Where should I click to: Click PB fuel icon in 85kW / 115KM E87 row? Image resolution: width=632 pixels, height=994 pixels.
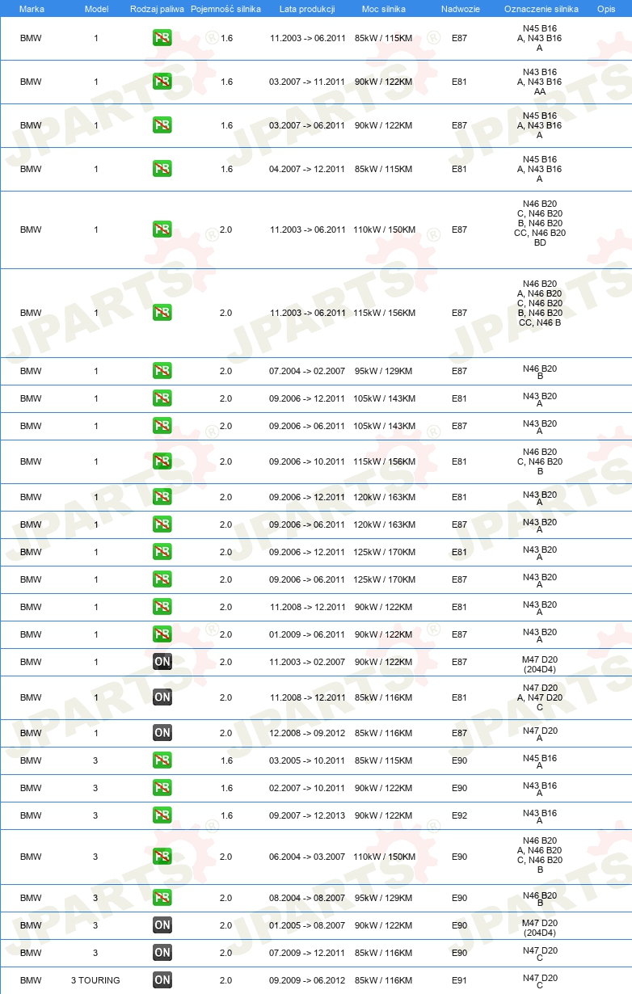coord(162,38)
